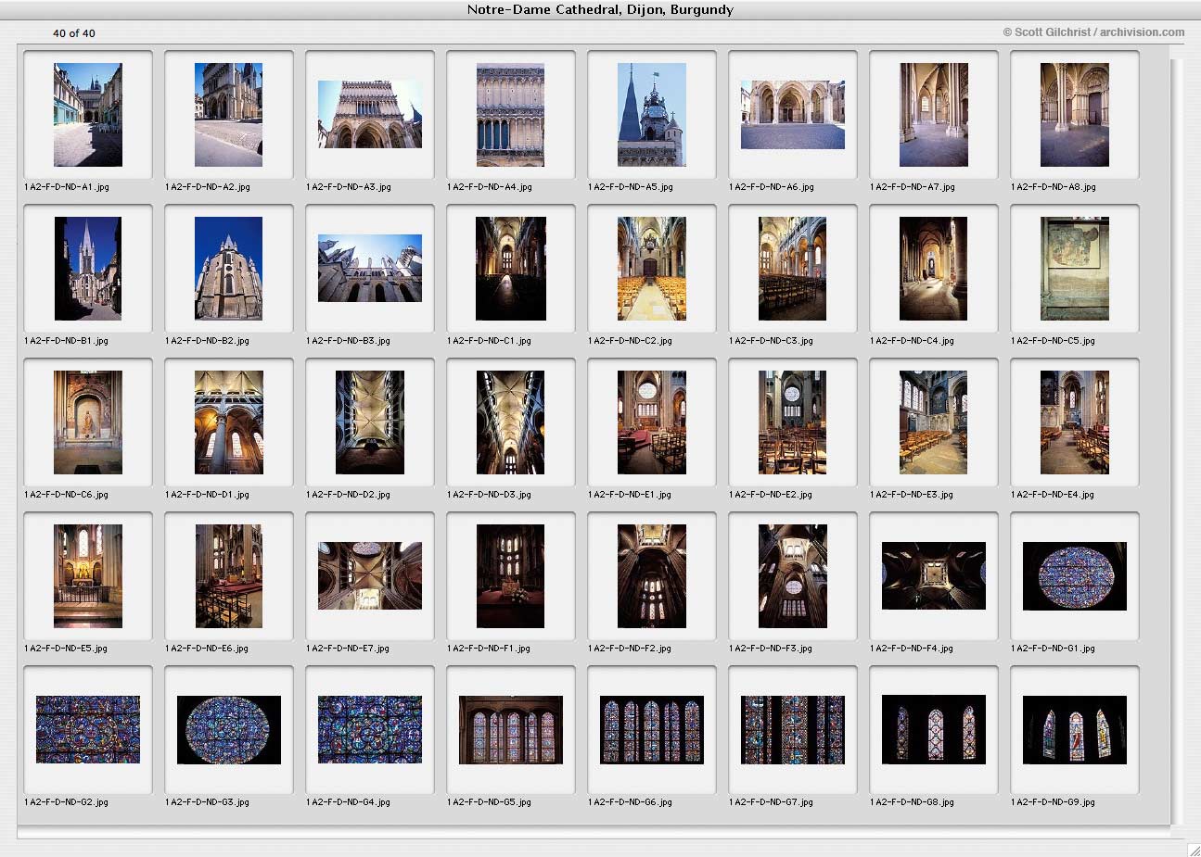Select thumbnail 1A2-F-D-ND-D1.jpg
Viewport: 1201px width, 857px height.
[x=229, y=422]
